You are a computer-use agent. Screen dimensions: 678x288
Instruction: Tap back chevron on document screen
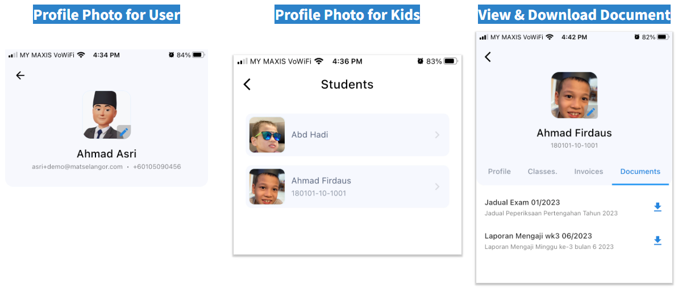click(488, 57)
